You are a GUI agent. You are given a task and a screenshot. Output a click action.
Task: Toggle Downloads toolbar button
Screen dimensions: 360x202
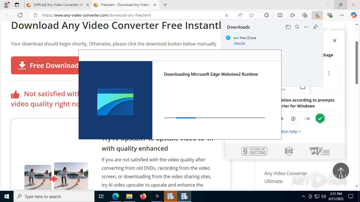pos(317,15)
